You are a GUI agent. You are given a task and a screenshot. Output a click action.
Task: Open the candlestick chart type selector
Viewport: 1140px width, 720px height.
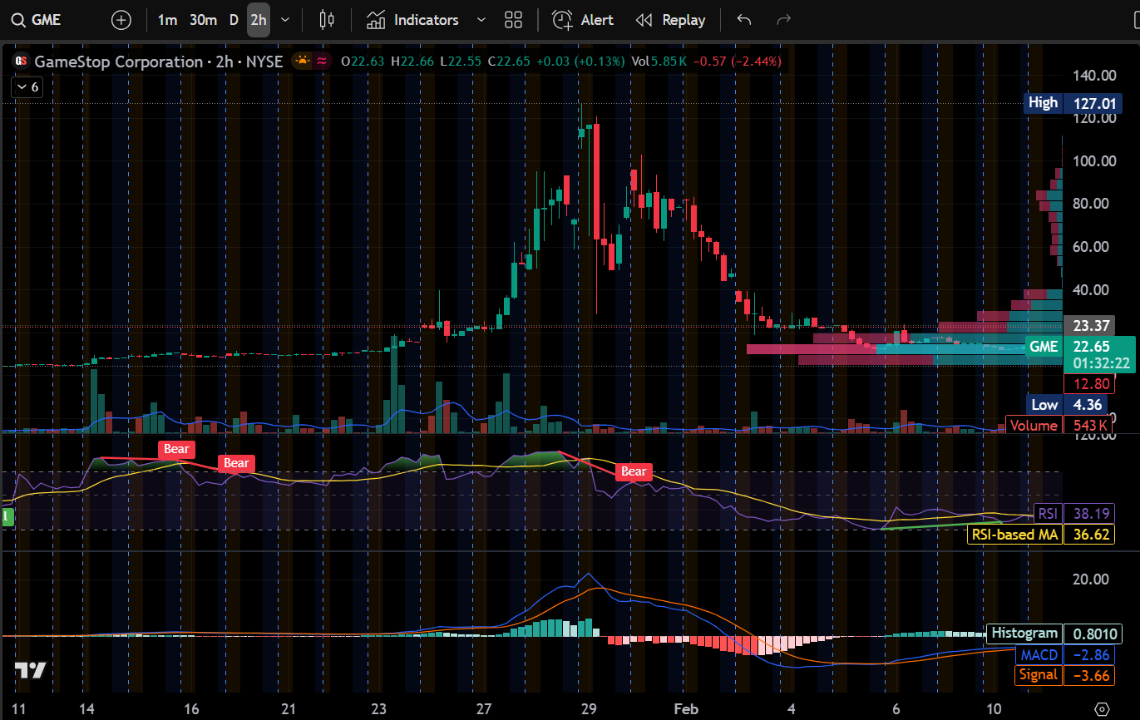(x=326, y=20)
